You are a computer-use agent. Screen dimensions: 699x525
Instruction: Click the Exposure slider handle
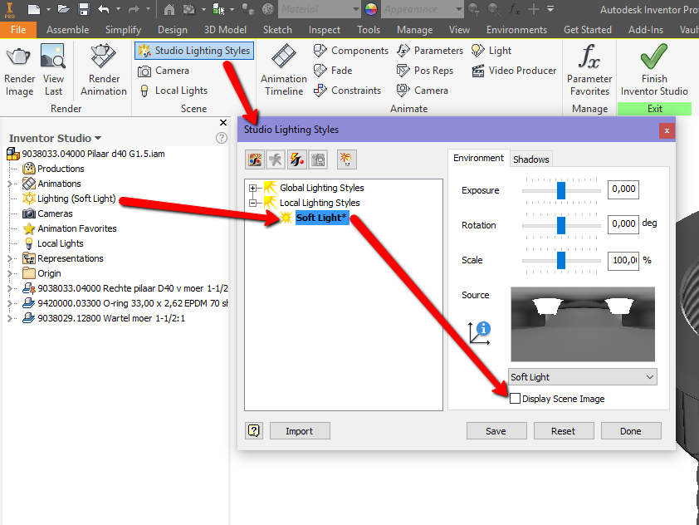[561, 190]
